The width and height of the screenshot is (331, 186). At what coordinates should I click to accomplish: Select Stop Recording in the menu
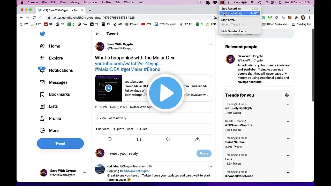[239, 9]
